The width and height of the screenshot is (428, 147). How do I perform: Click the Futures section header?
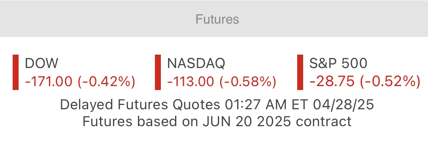(217, 19)
